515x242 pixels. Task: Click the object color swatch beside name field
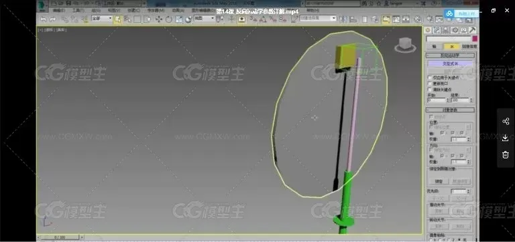point(475,39)
